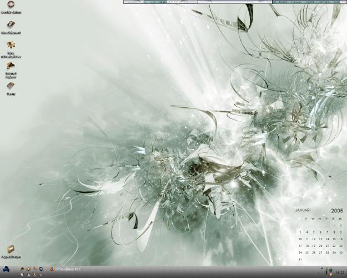
Task: Choose date 31 in the calendar
Action: tap(300, 259)
